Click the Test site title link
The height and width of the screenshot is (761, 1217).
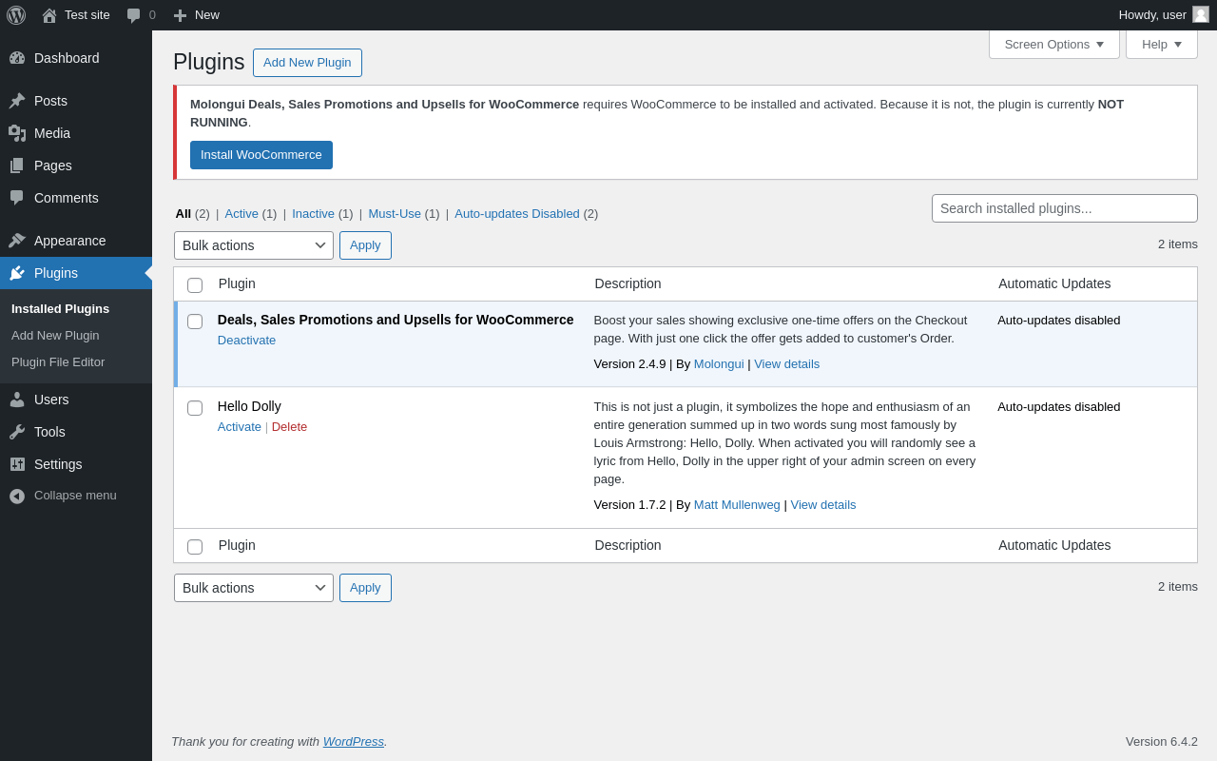tap(87, 15)
